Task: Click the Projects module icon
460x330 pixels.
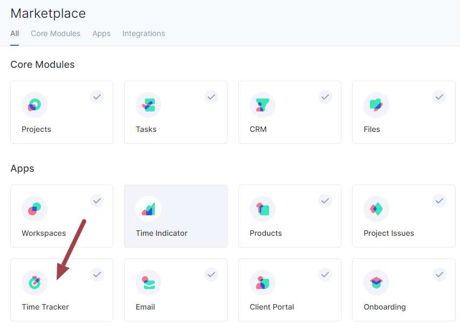Action: point(35,105)
